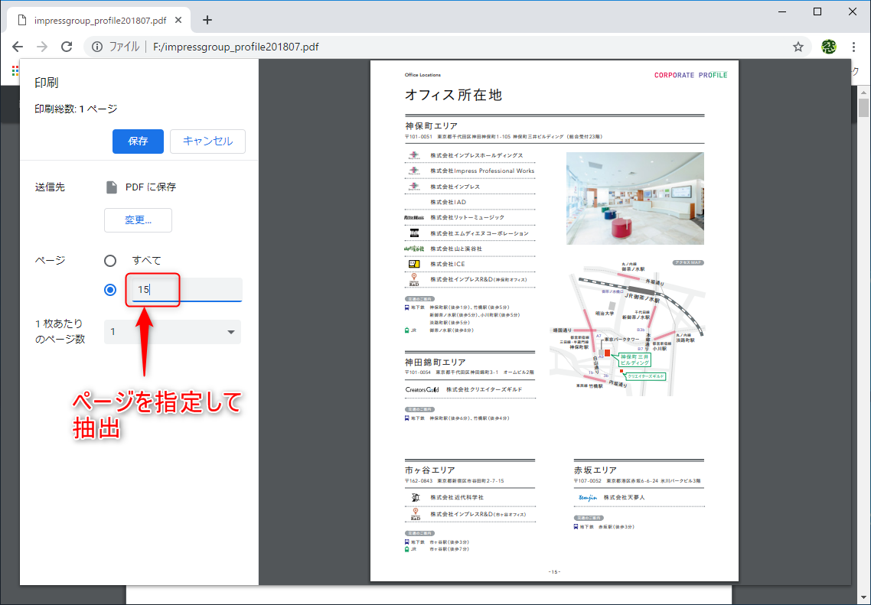
Task: Open a new browser tab with plus icon
Action: pyautogui.click(x=207, y=20)
